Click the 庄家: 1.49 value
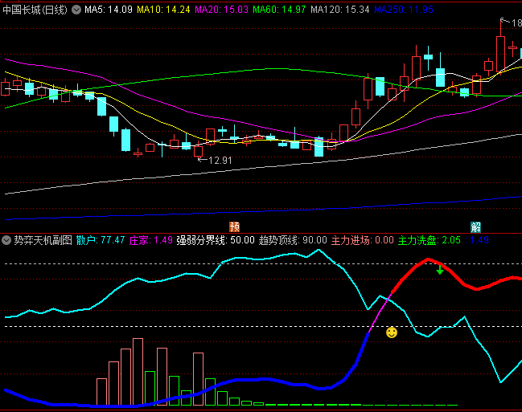 point(150,240)
